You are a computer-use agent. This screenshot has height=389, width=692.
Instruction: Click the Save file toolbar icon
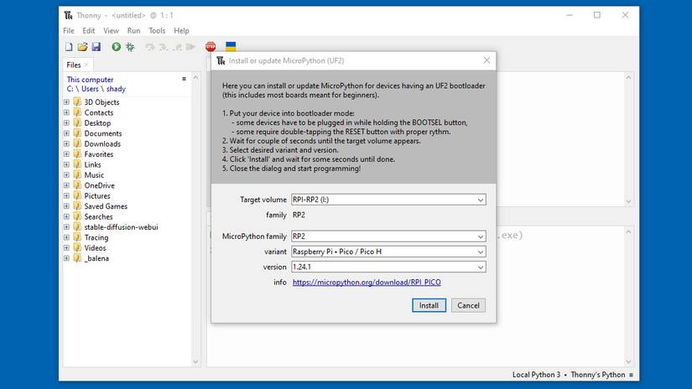pyautogui.click(x=96, y=46)
